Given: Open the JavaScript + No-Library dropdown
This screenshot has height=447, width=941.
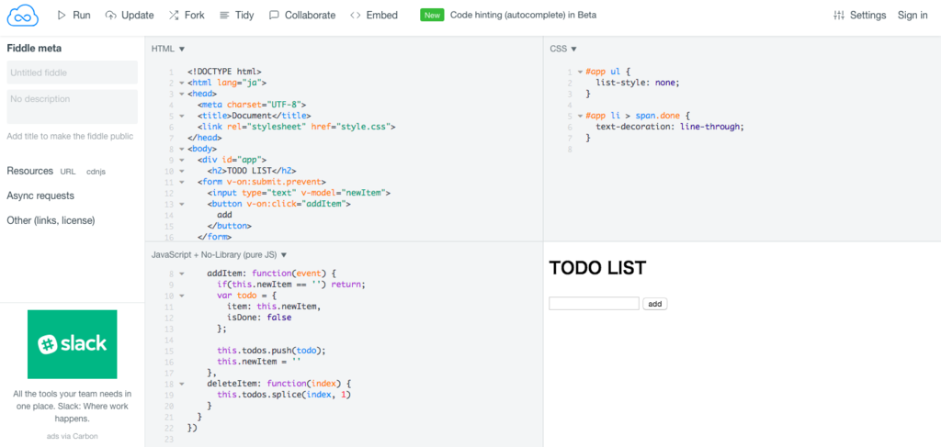Looking at the screenshot, I should (x=219, y=254).
